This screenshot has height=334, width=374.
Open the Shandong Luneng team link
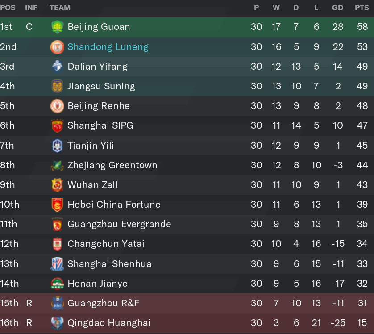coord(108,47)
